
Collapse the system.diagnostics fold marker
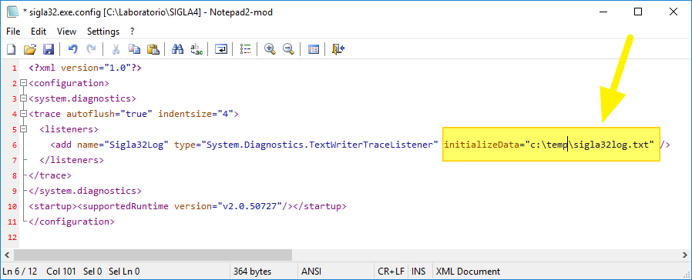coord(24,98)
